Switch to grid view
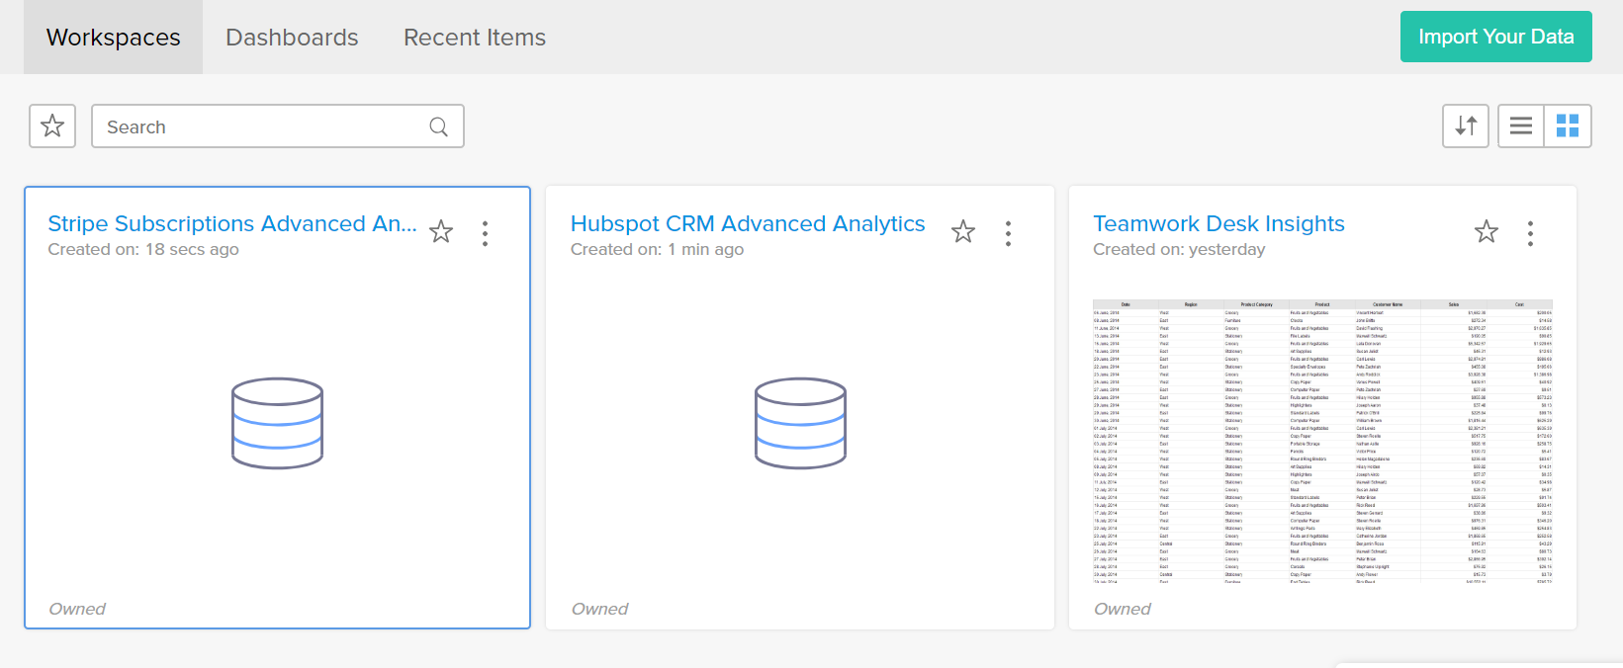The width and height of the screenshot is (1623, 668). [x=1568, y=126]
